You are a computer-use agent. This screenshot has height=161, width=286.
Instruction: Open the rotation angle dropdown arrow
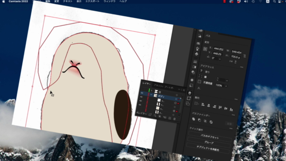(220, 59)
